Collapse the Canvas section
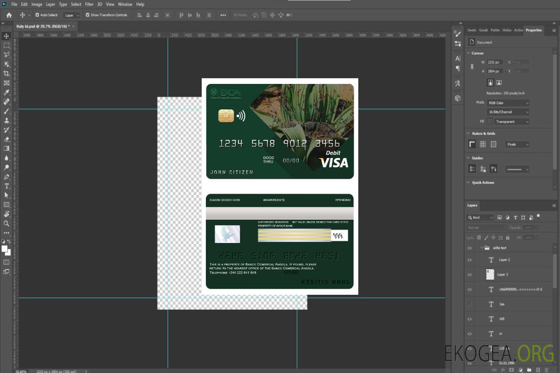560x373 pixels. point(468,53)
